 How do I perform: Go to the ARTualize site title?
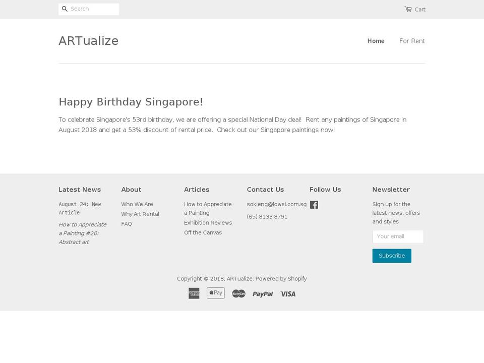tap(88, 41)
